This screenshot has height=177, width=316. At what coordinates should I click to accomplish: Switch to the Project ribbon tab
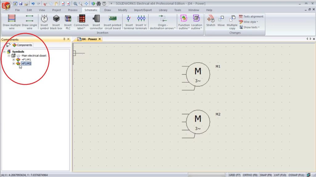pyautogui.click(x=56, y=10)
